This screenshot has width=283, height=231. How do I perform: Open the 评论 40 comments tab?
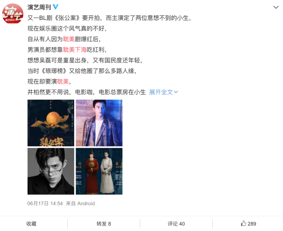tap(176, 224)
